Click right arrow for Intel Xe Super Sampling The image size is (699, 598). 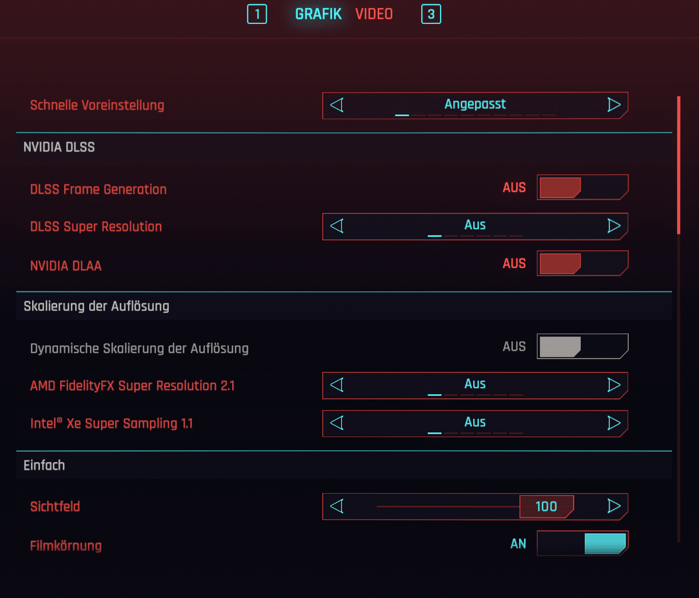coord(614,423)
